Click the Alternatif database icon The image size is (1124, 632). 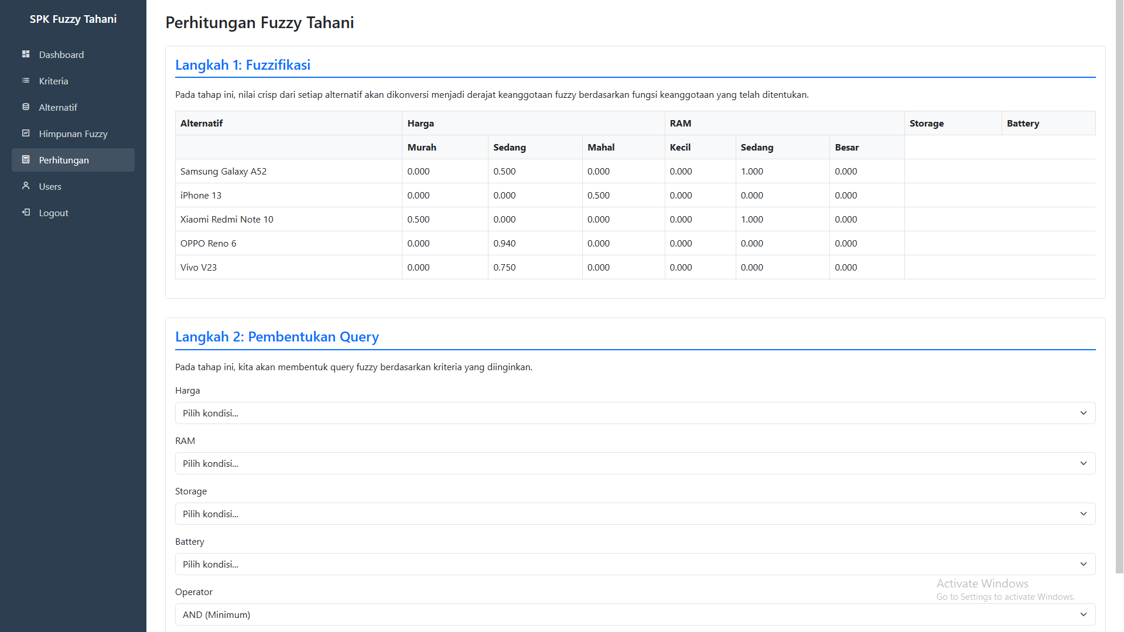coord(26,107)
